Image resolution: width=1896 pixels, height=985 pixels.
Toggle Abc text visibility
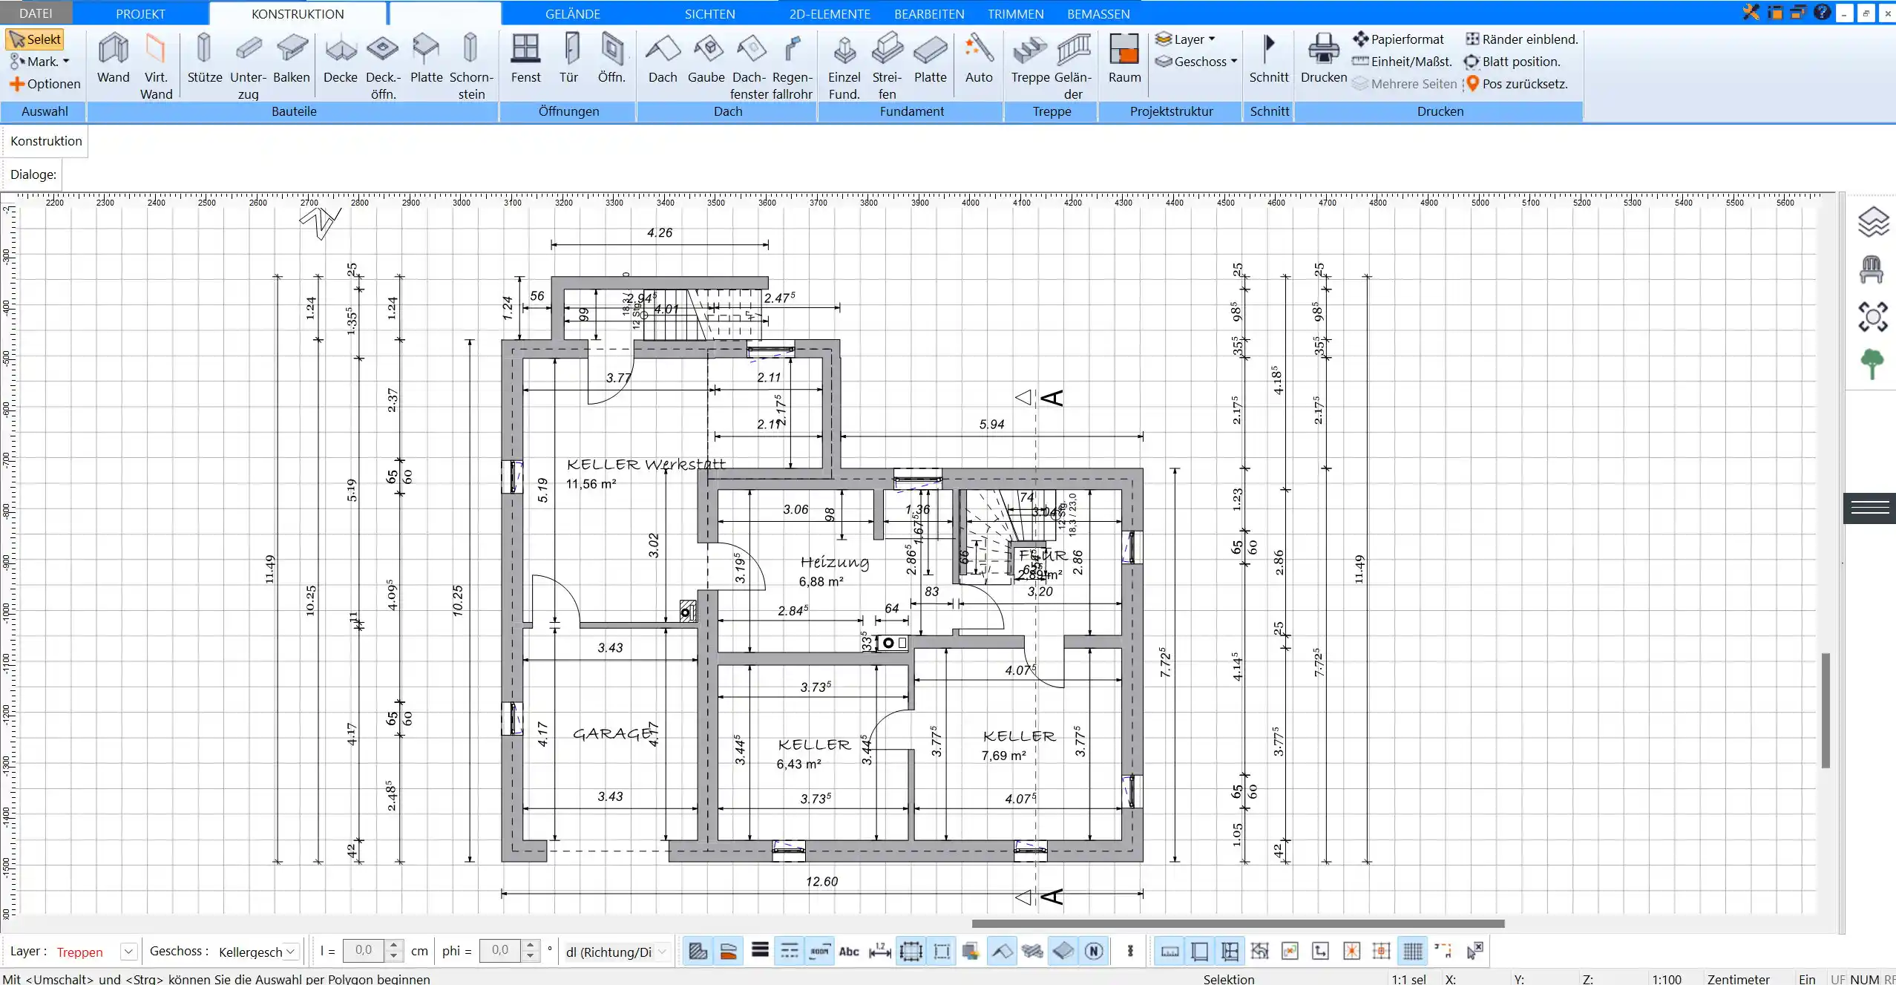pos(849,951)
